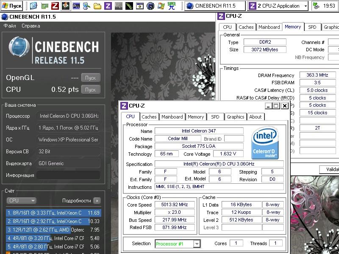
Task: Switch to CINEBENCH R11.5 taskbar button
Action: 215,6
